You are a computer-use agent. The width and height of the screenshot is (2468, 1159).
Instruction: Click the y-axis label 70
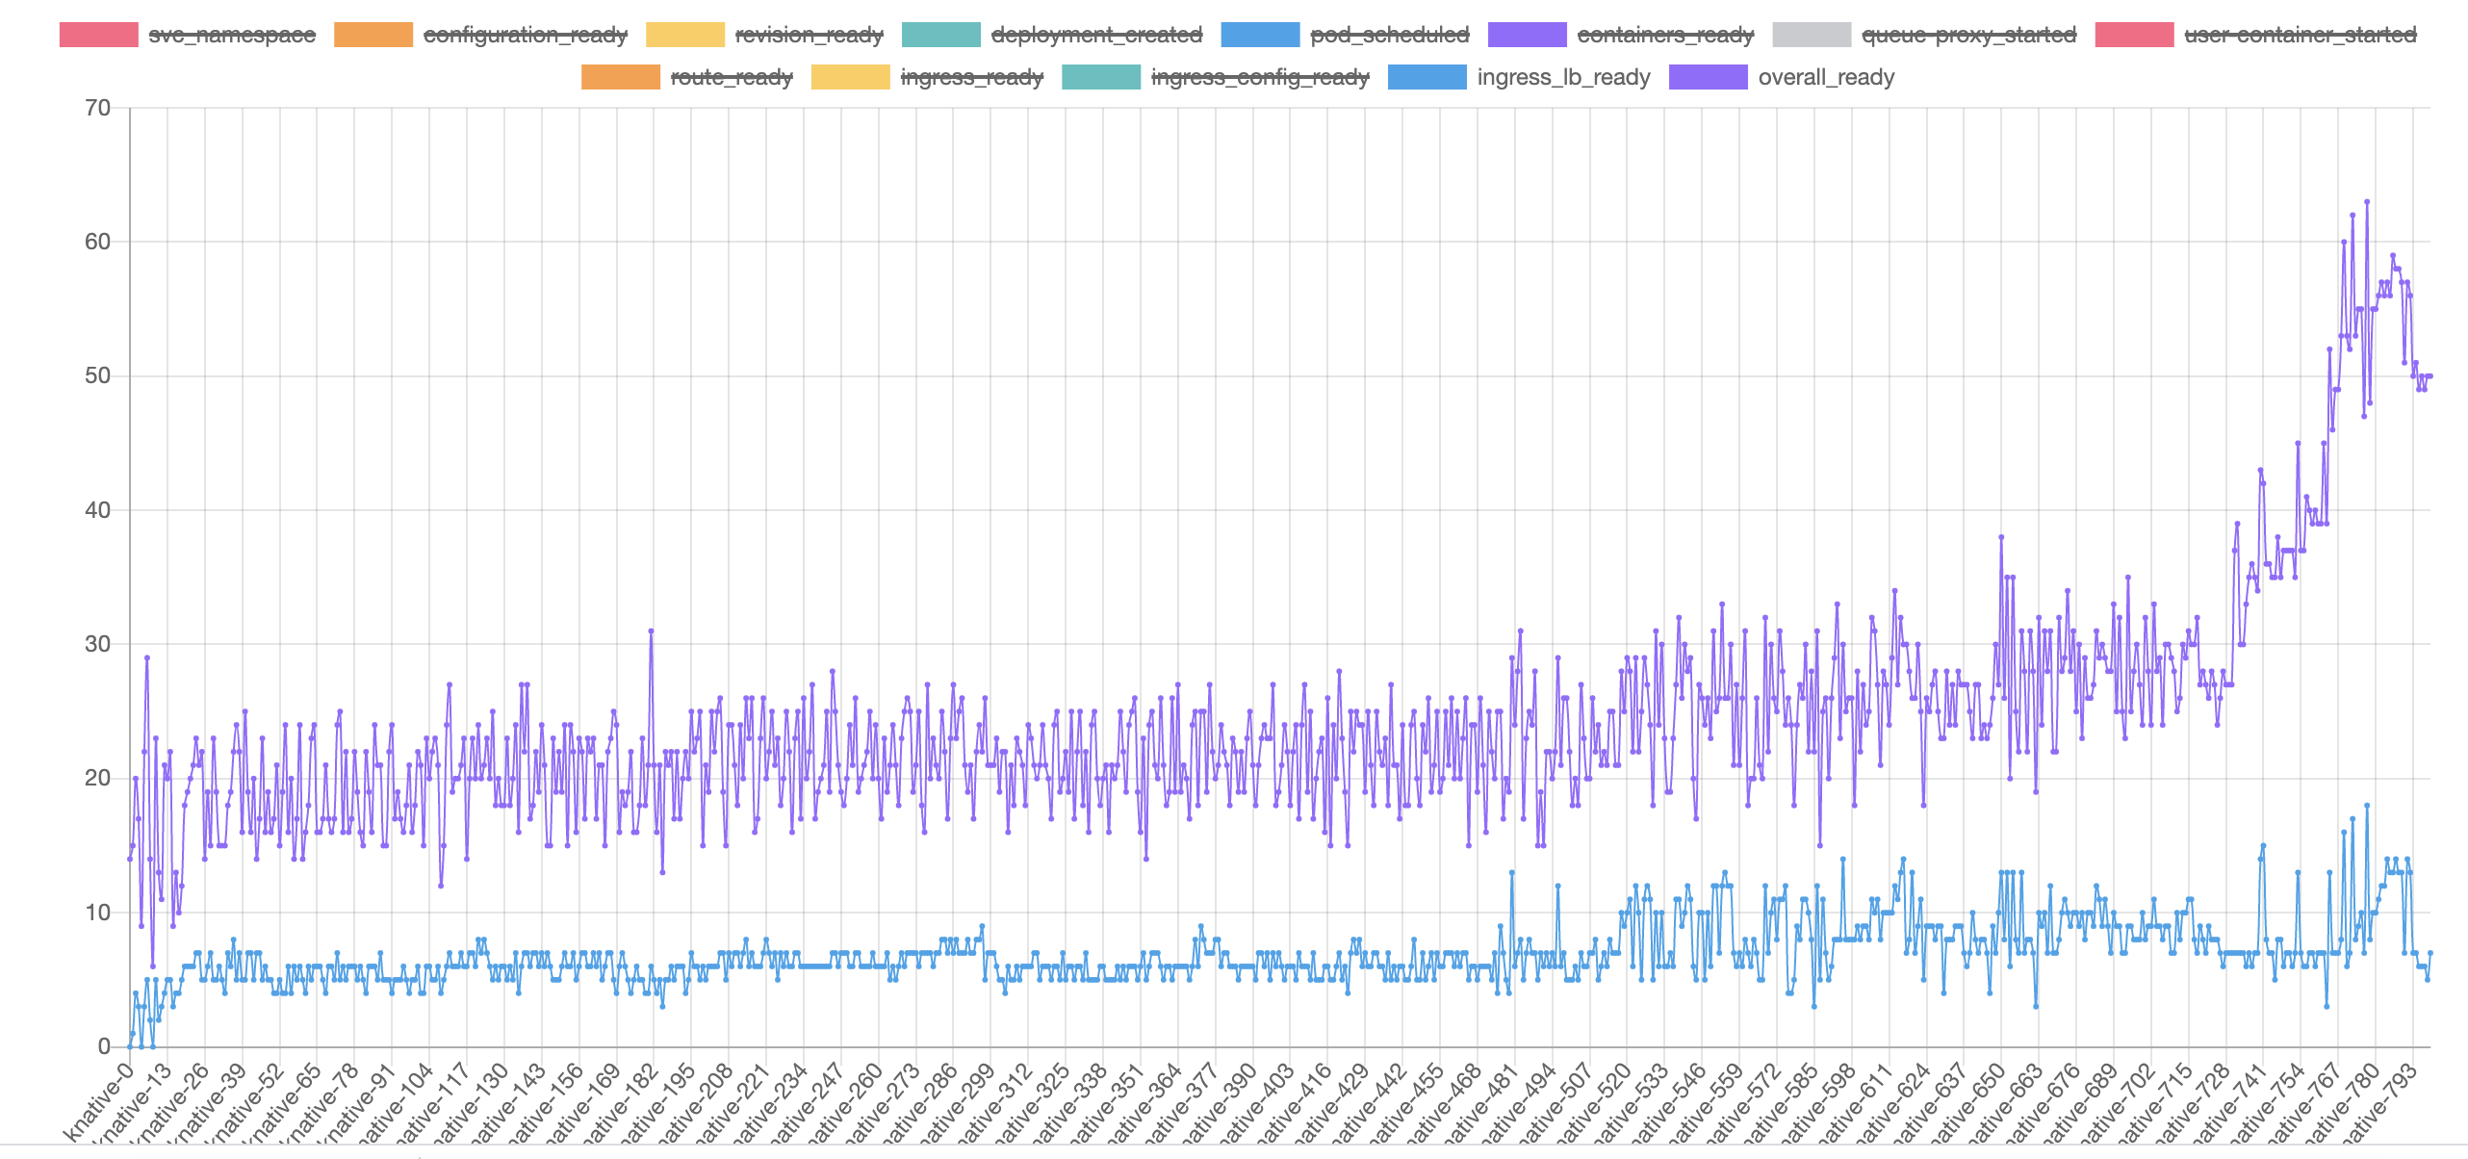coord(98,108)
